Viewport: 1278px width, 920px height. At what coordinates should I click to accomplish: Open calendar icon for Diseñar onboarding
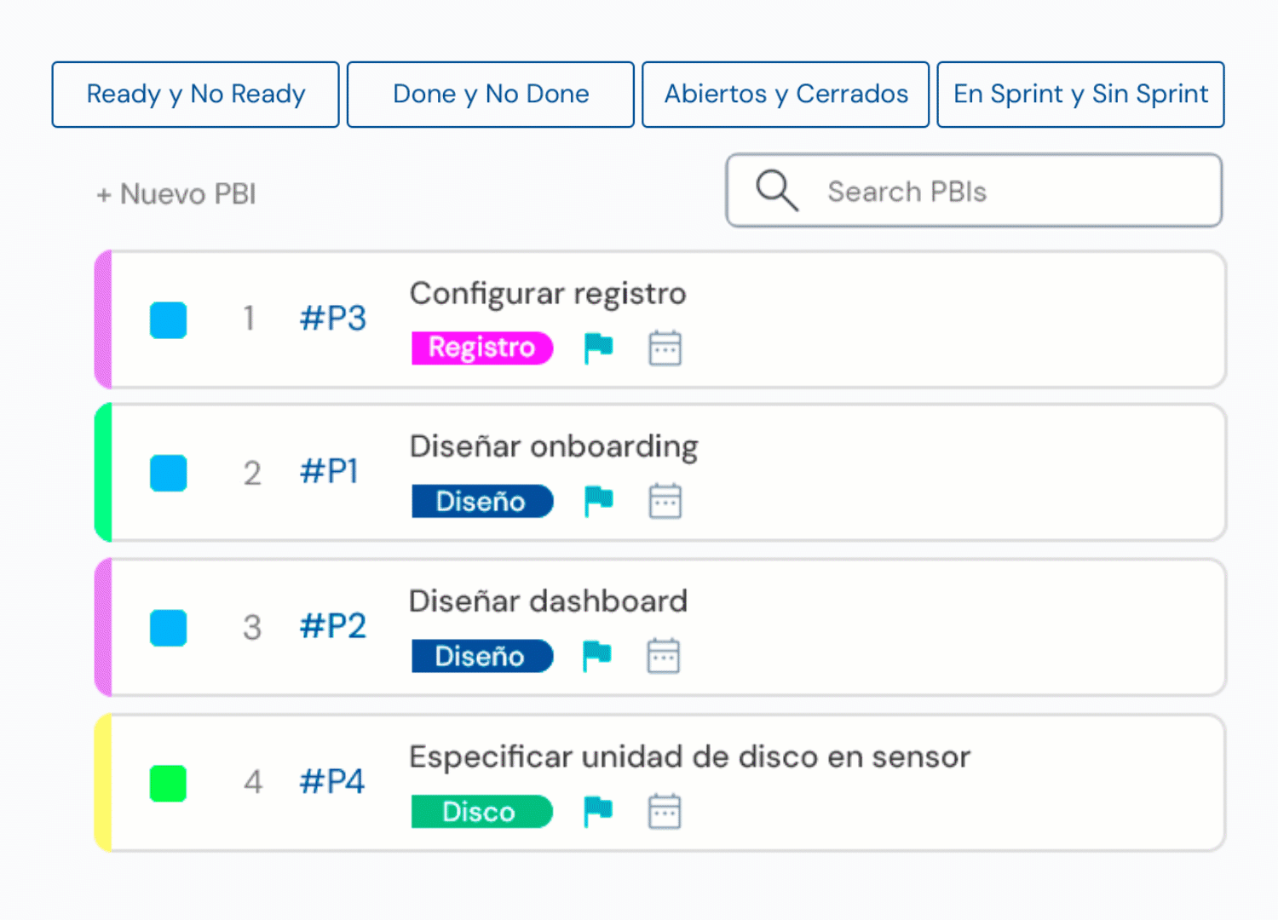(x=665, y=501)
